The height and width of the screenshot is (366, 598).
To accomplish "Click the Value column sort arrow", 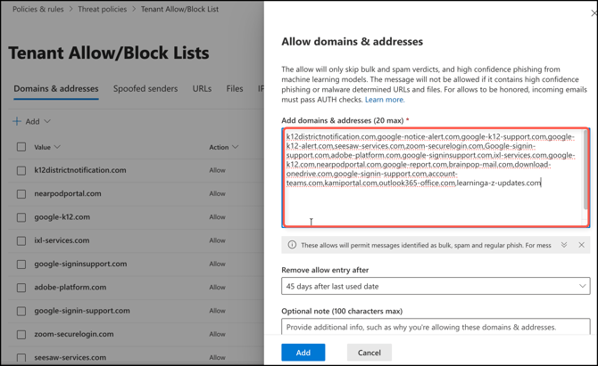I will pos(57,147).
